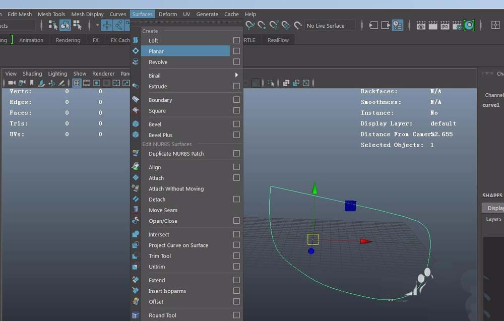
Task: Click the No Live Surface field
Action: [329, 26]
